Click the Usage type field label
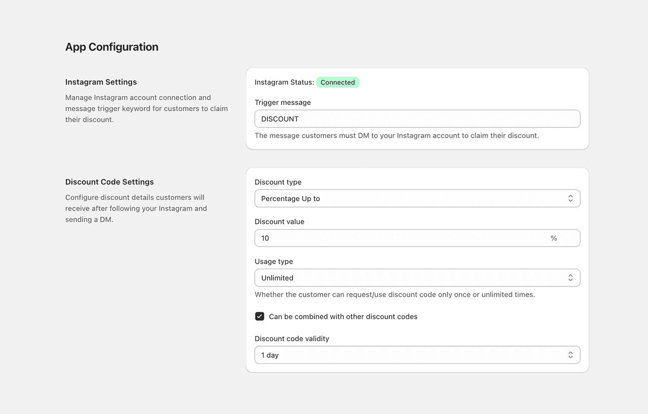Screen dimensions: 648x414 point(274,262)
